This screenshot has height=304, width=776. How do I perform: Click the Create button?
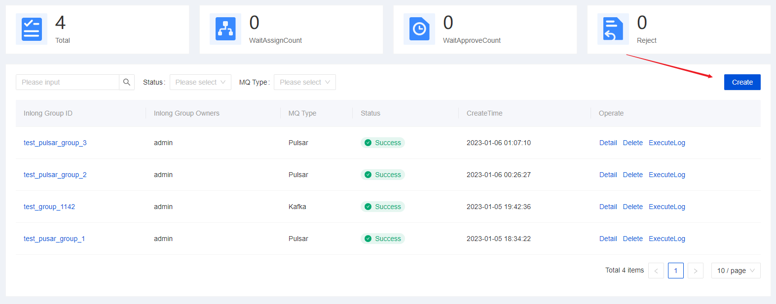[x=742, y=82]
